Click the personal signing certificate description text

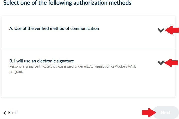tap(73, 67)
